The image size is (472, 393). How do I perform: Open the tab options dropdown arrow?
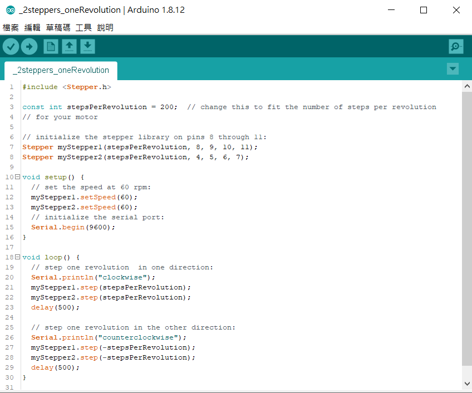tap(453, 69)
